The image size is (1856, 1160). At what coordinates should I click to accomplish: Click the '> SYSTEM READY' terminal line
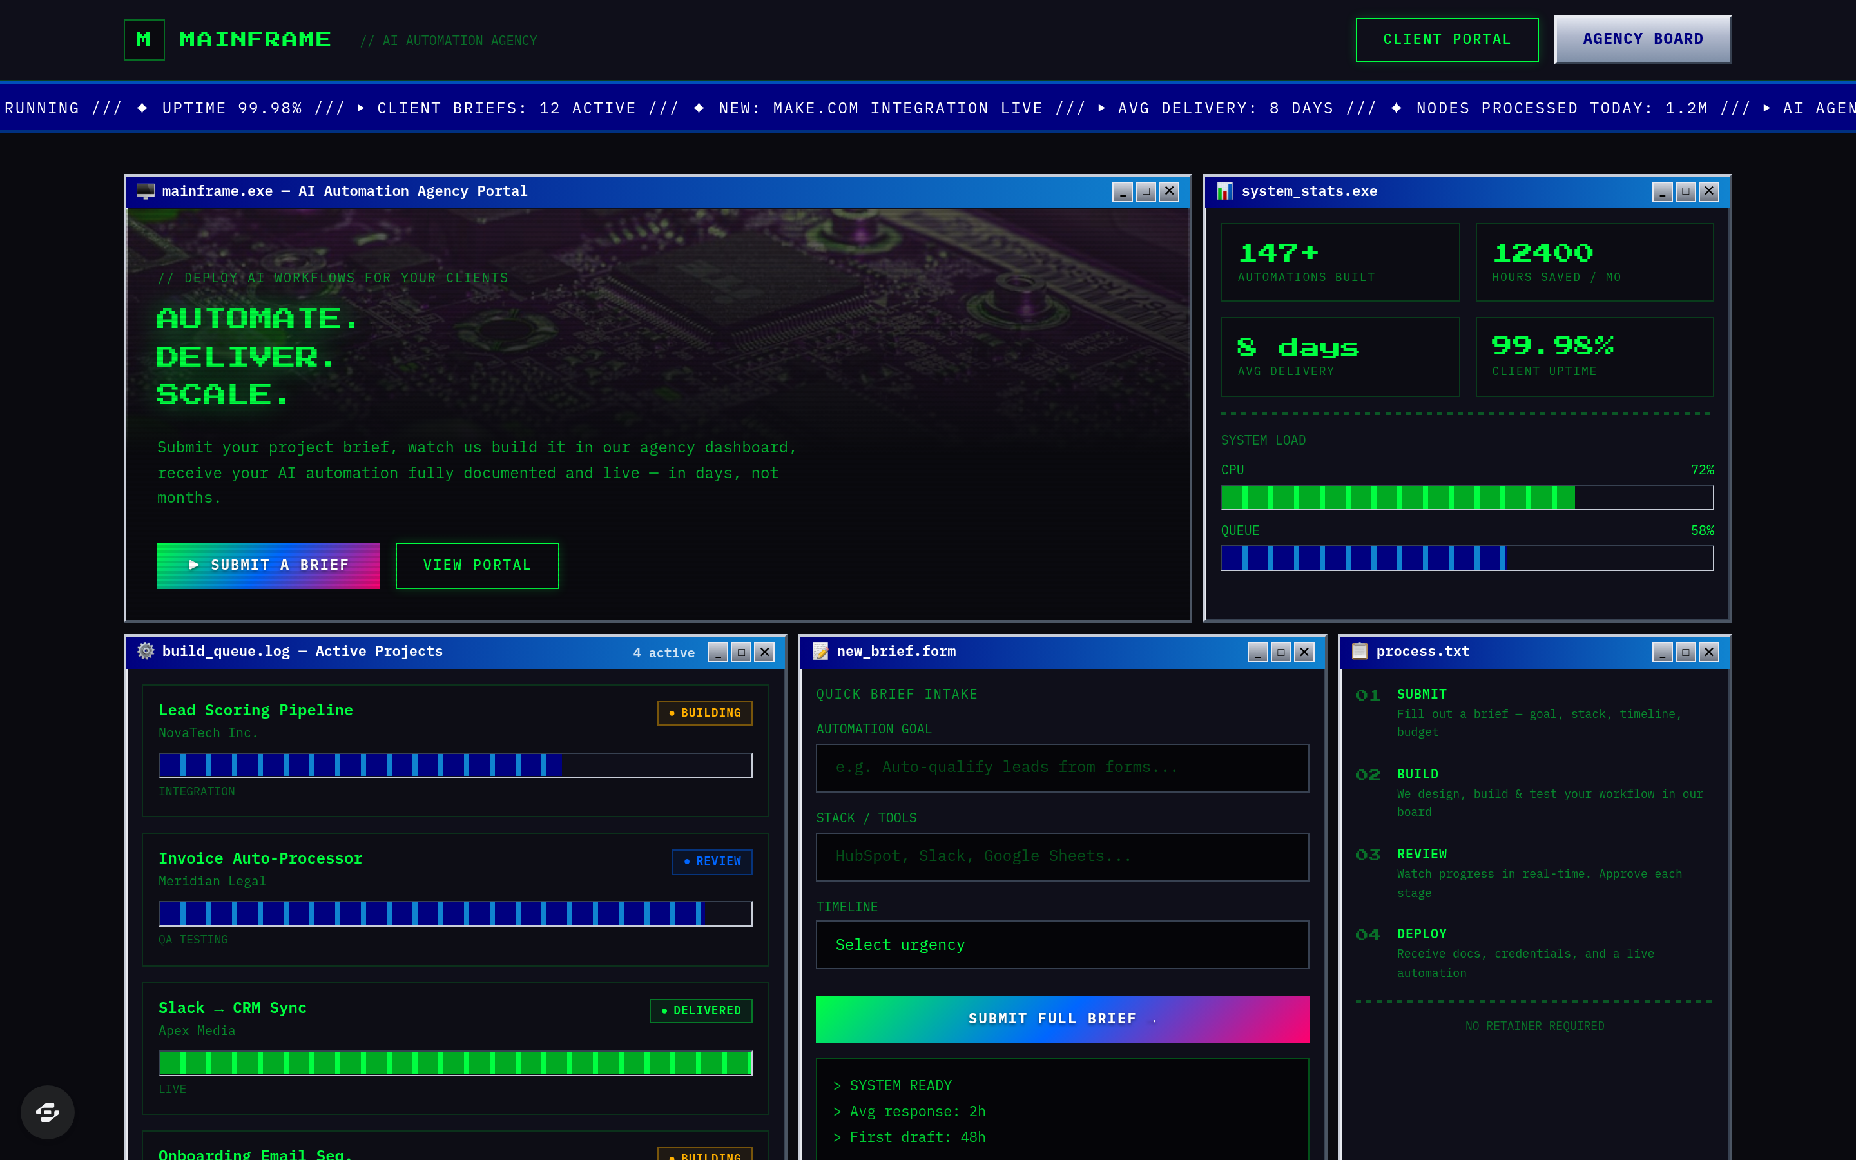click(x=893, y=1086)
